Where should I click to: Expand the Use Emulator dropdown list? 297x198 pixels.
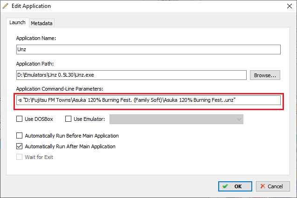(x=176, y=119)
